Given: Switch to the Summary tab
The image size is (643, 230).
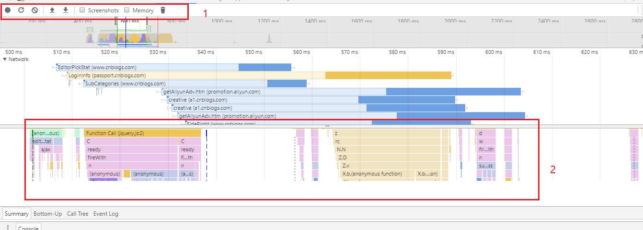Looking at the screenshot, I should [x=17, y=213].
